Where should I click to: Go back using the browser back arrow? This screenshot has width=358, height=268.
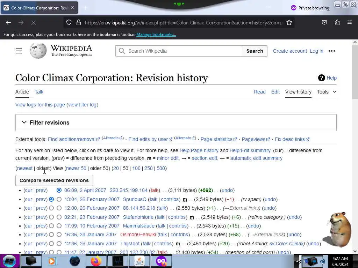[8, 23]
